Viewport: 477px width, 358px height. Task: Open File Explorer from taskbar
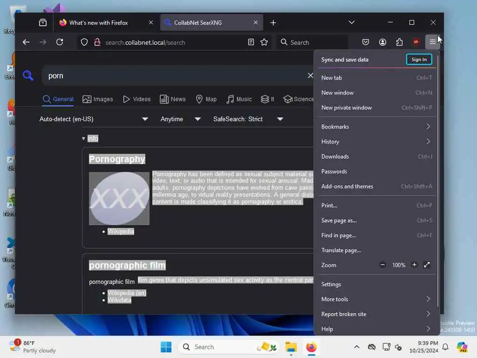coord(291,347)
